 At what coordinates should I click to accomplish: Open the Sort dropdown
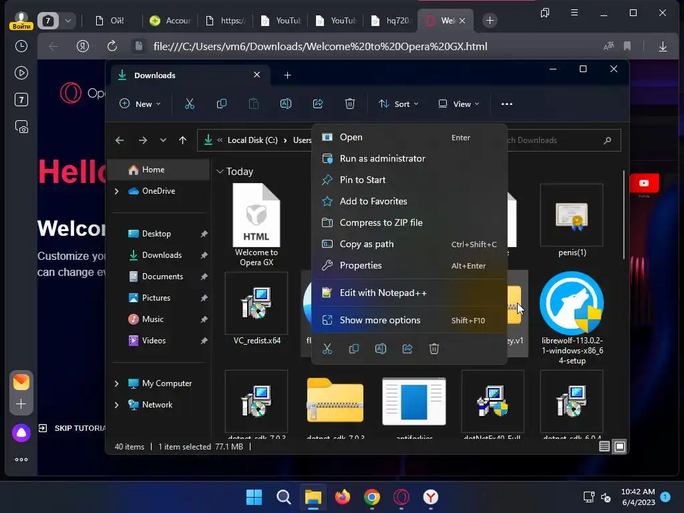[399, 104]
